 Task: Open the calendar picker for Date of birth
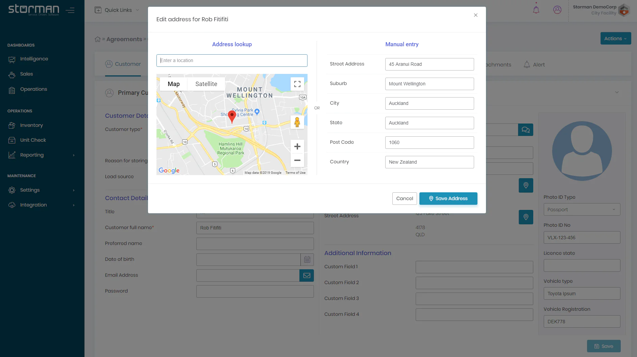point(307,259)
